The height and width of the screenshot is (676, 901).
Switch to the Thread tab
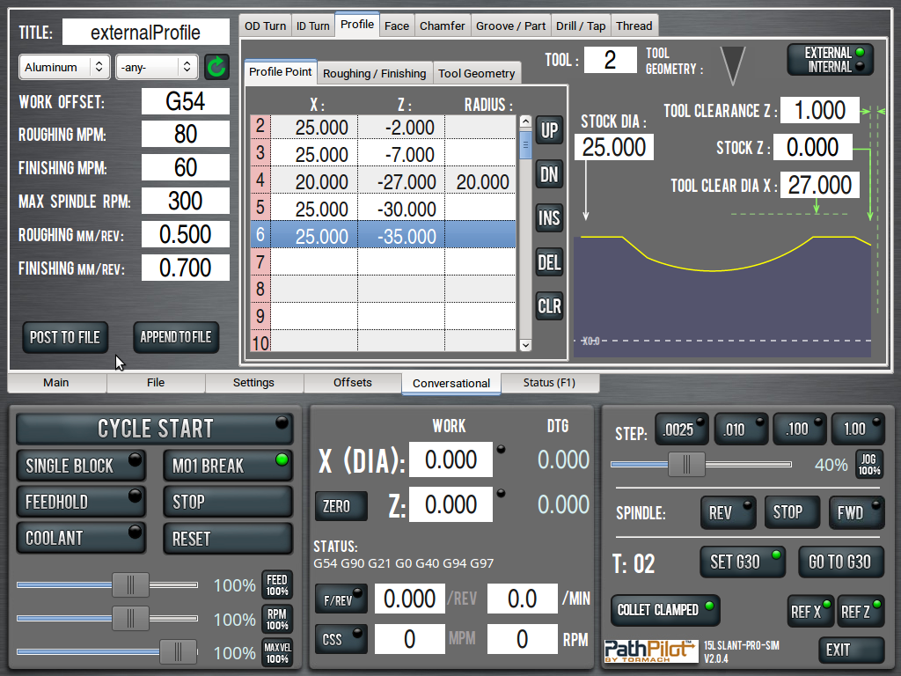[x=634, y=26]
